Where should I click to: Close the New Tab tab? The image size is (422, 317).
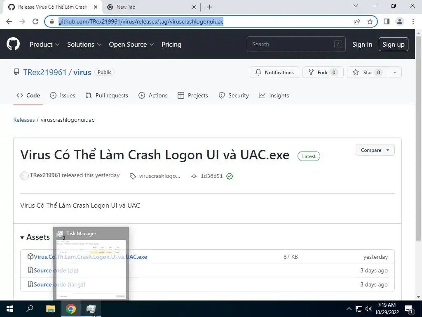pyautogui.click(x=194, y=7)
